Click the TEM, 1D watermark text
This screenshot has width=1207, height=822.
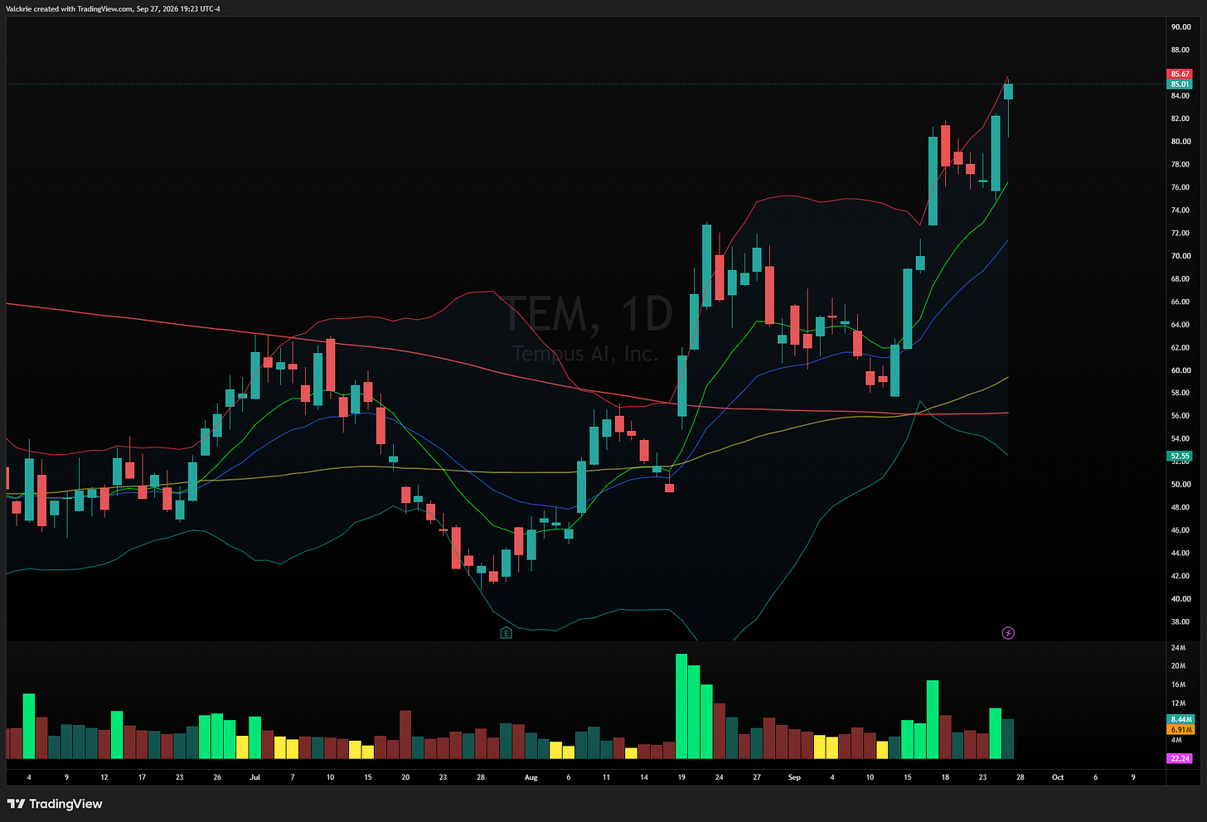(588, 315)
